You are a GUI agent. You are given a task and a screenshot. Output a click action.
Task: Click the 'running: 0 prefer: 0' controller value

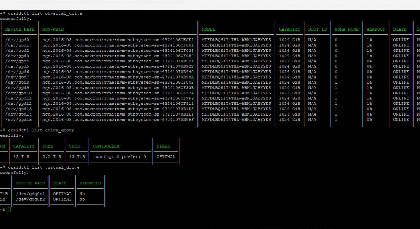pyautogui.click(x=119, y=157)
